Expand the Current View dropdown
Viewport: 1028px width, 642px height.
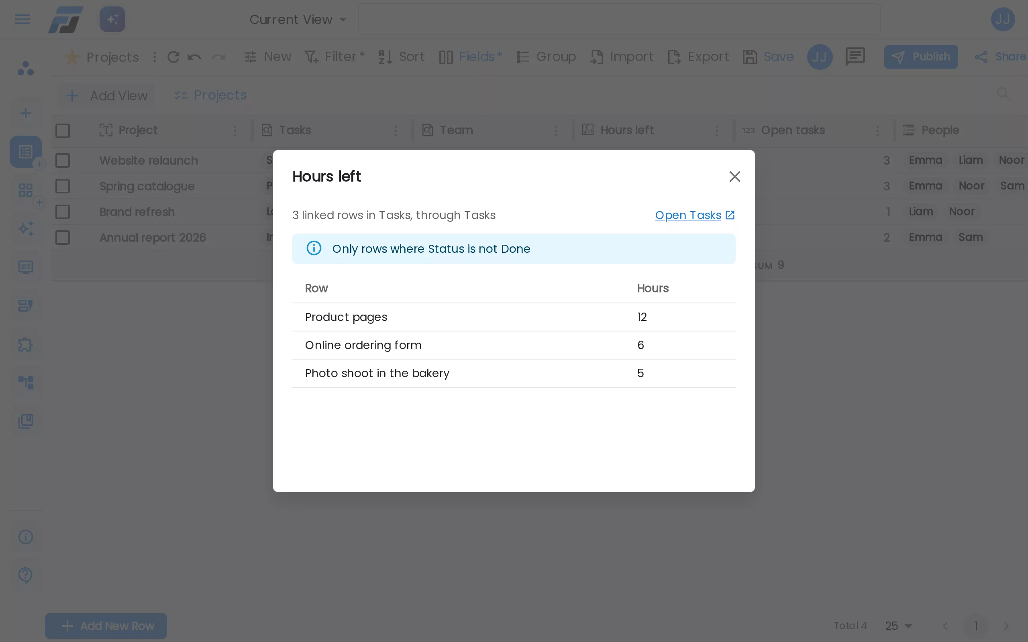(298, 20)
